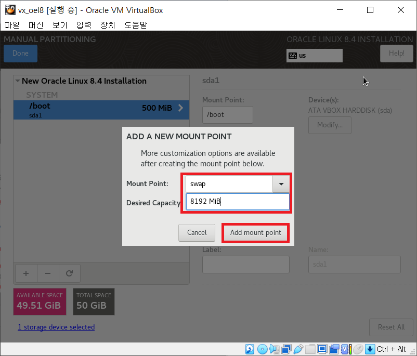This screenshot has height=356, width=417.
Task: Open the USB devices status icon
Action: 298,349
